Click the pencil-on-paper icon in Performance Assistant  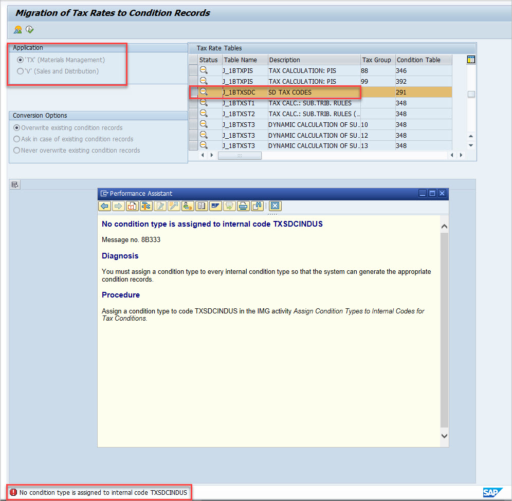tap(160, 206)
